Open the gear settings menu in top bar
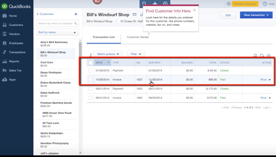Viewport: 276px width, 157px height. click(x=229, y=4)
